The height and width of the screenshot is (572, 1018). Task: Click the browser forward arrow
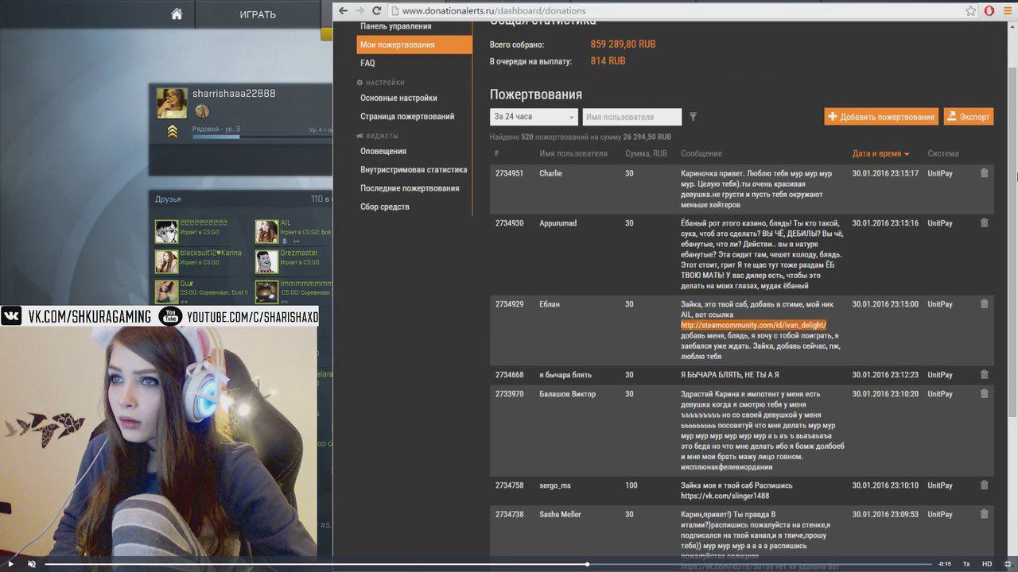(359, 10)
